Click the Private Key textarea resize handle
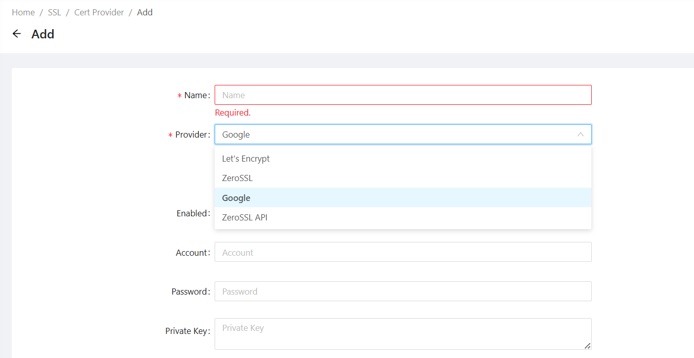Screen dimensions: 694x358 587,346
